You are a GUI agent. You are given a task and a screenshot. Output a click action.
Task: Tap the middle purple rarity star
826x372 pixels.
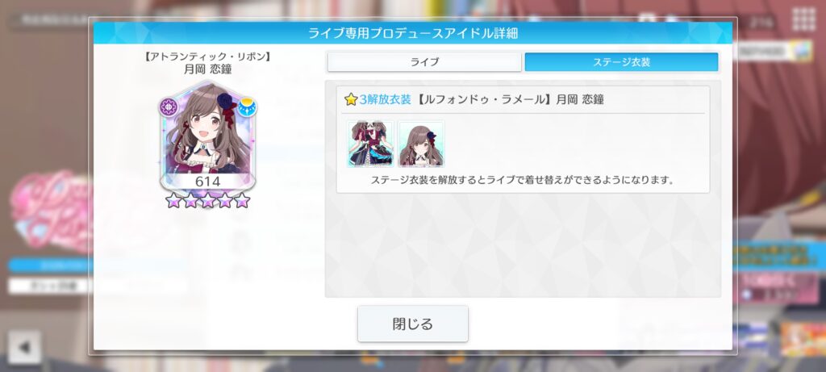pos(207,199)
